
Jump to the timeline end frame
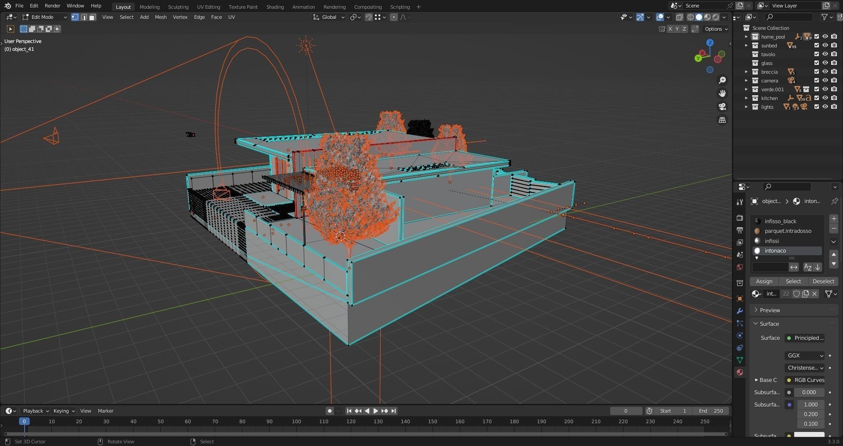coord(394,411)
